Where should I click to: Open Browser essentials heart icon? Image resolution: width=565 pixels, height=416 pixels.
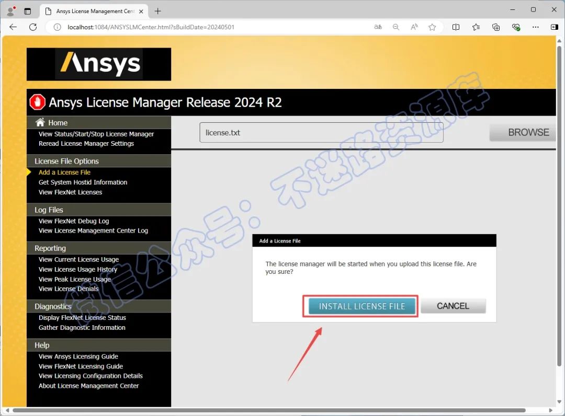point(516,27)
